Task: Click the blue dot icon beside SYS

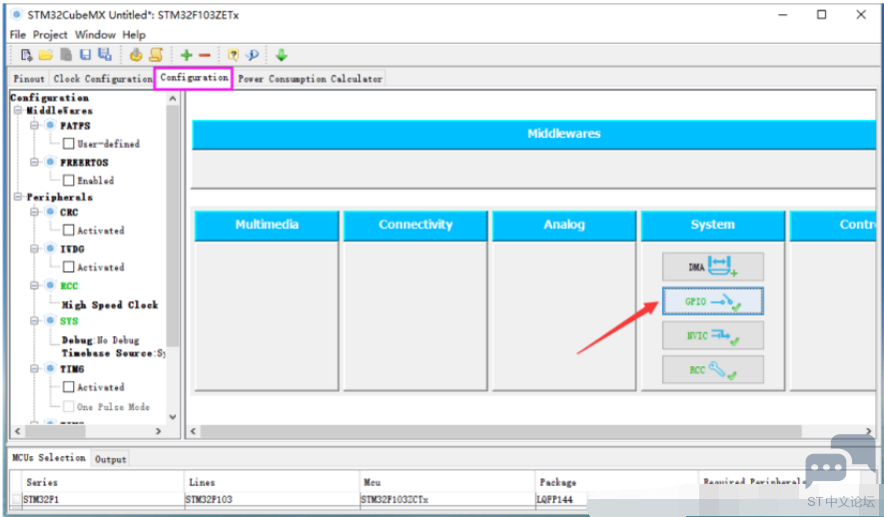Action: [50, 320]
